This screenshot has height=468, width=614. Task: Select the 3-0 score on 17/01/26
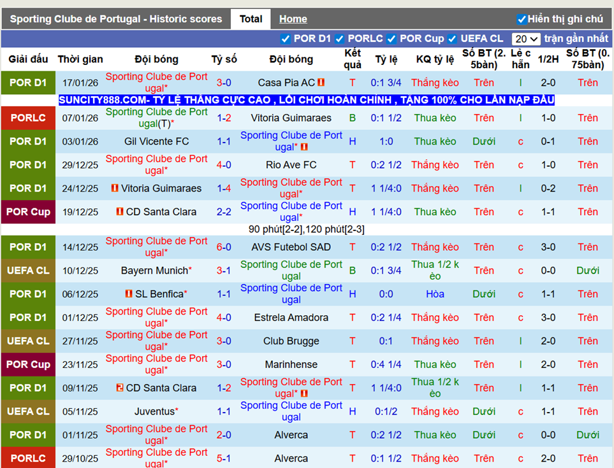coord(224,83)
